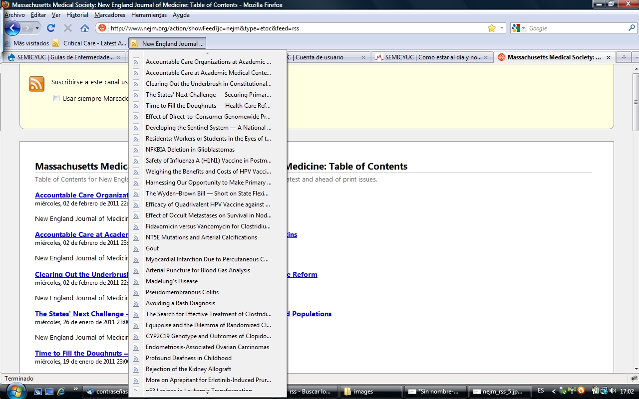Click feed icon beside 'Gout' entry
The height and width of the screenshot is (399, 639).
pos(136,248)
